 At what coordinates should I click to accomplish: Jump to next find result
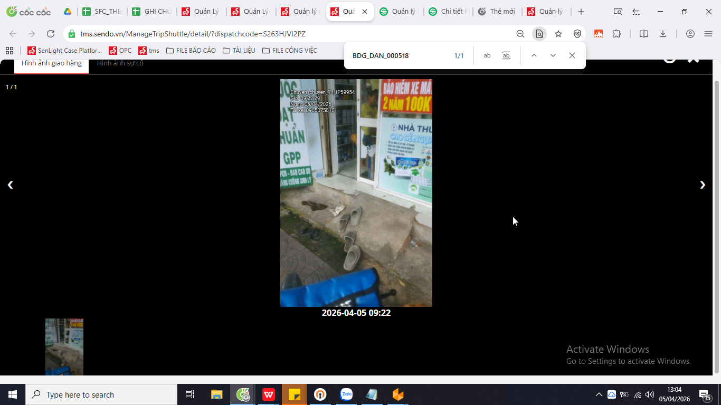[553, 55]
